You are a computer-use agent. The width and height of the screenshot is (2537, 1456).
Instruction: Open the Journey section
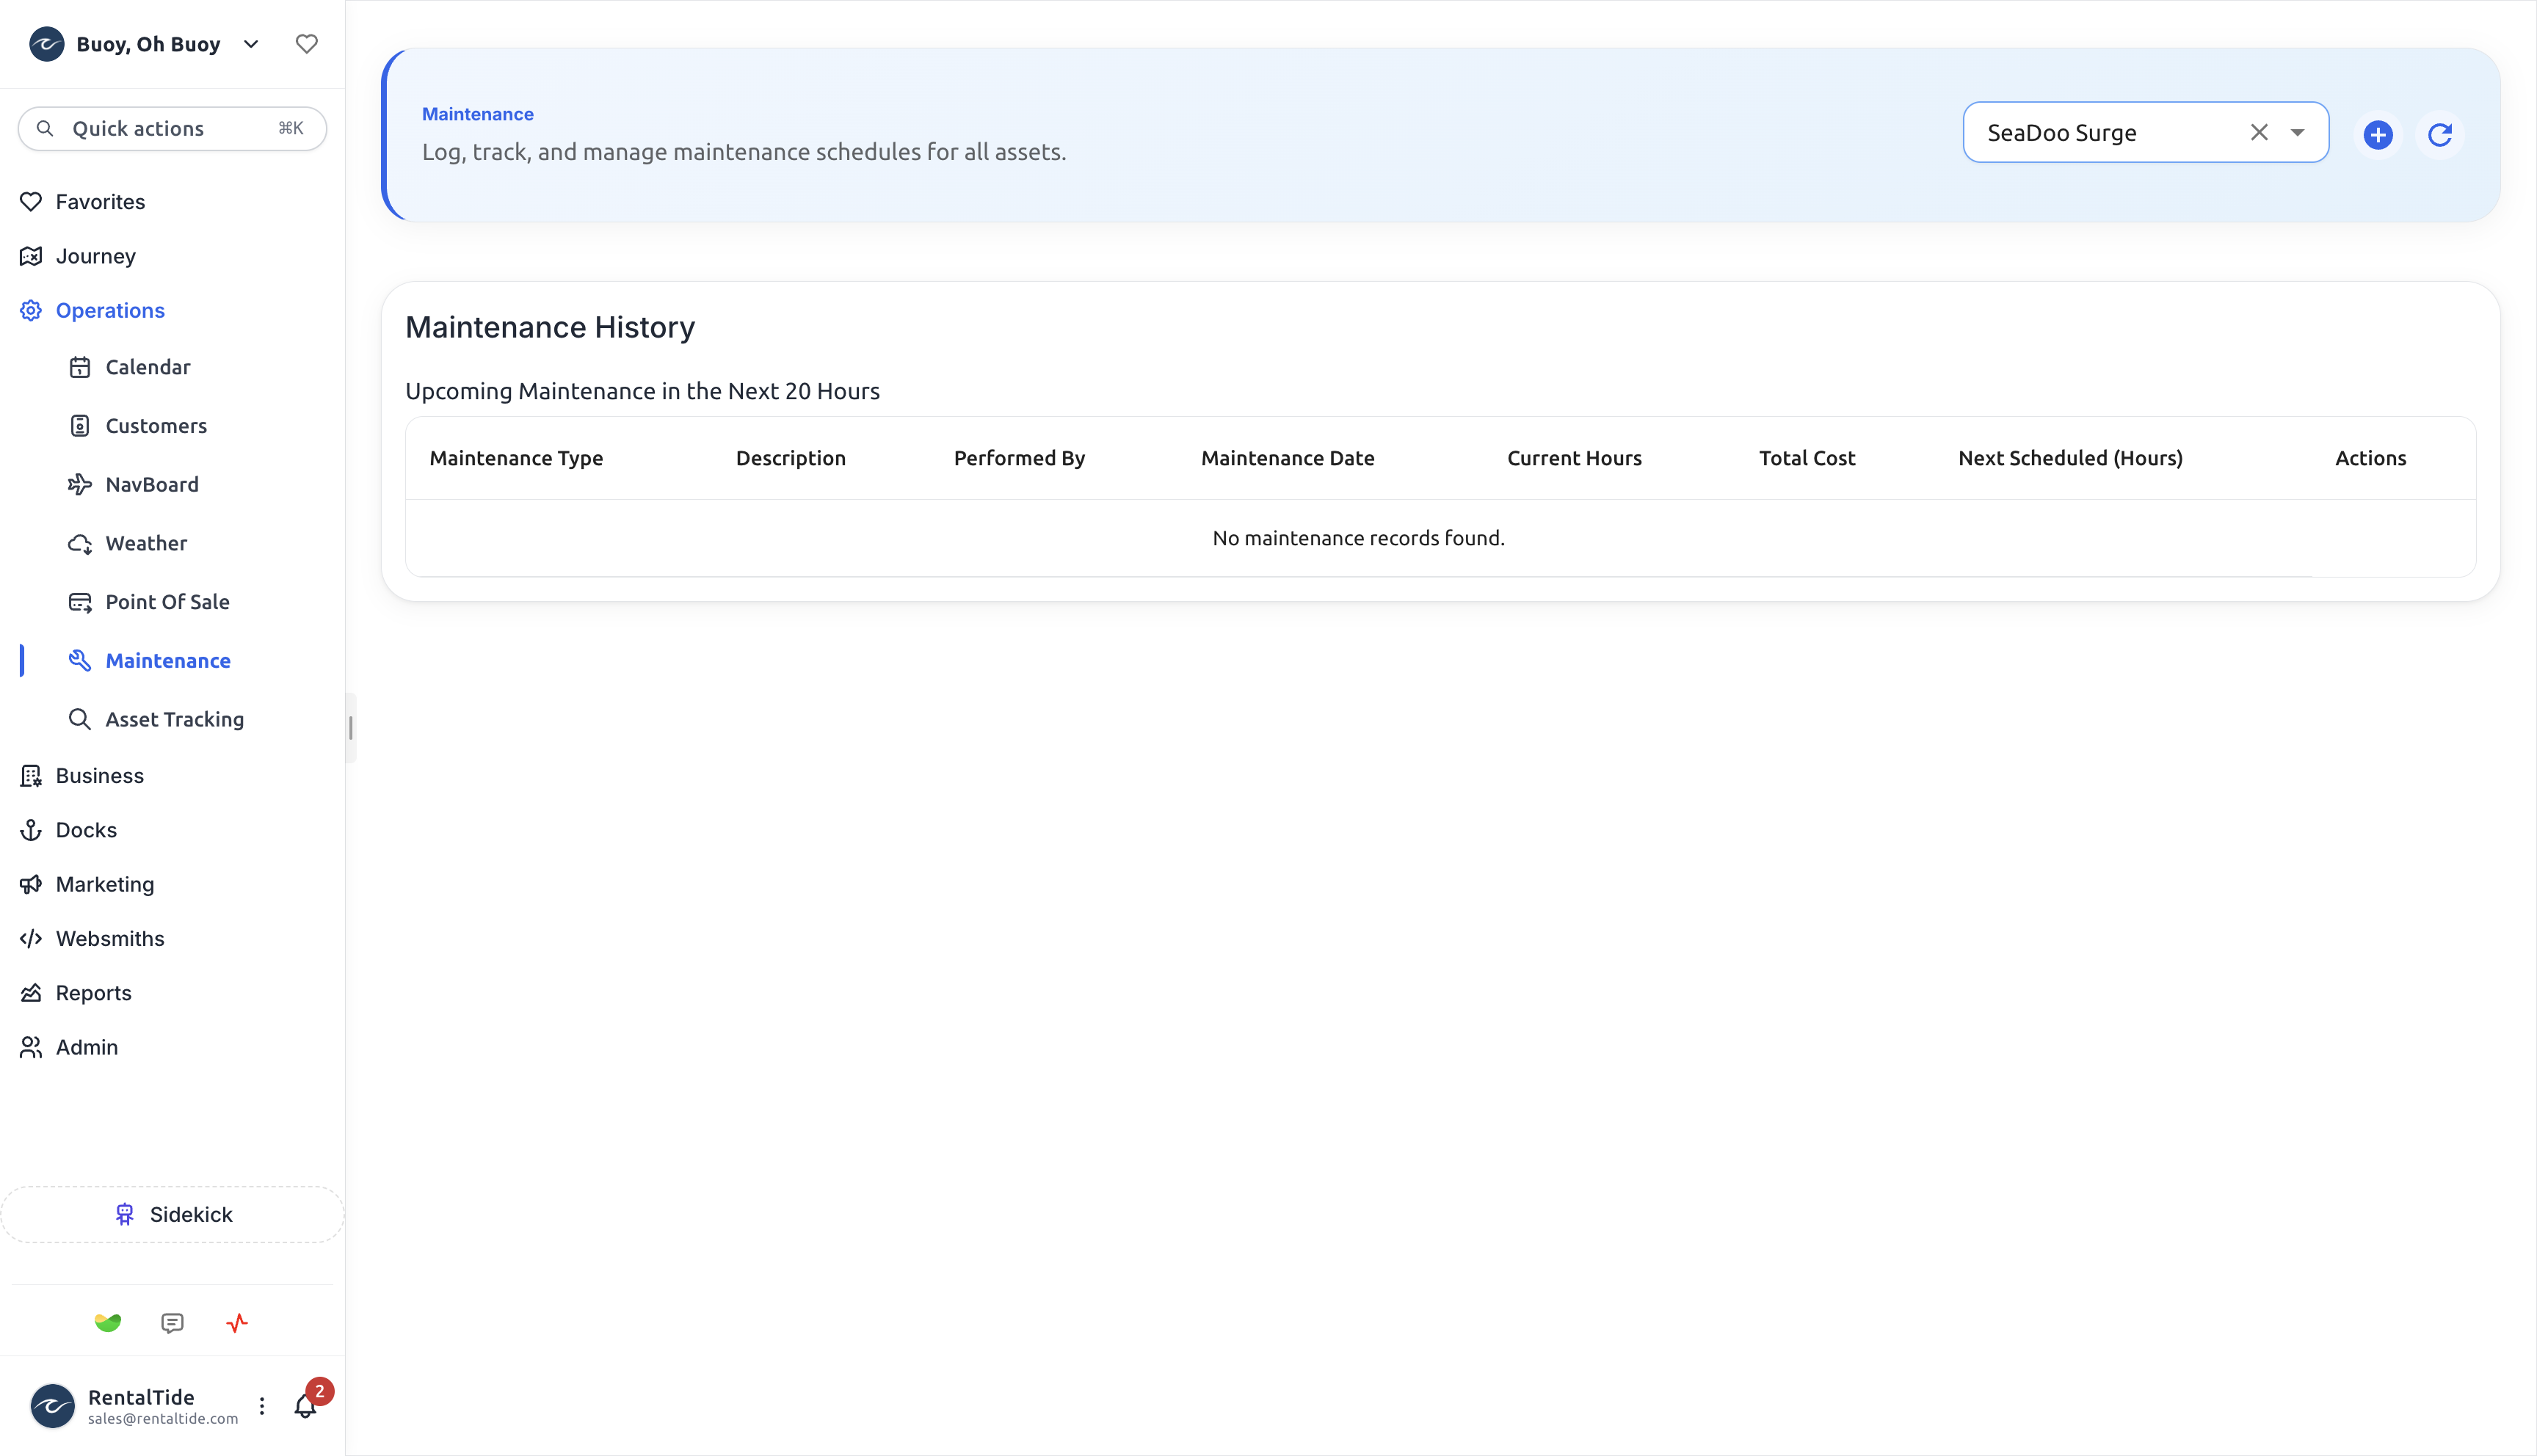click(95, 256)
